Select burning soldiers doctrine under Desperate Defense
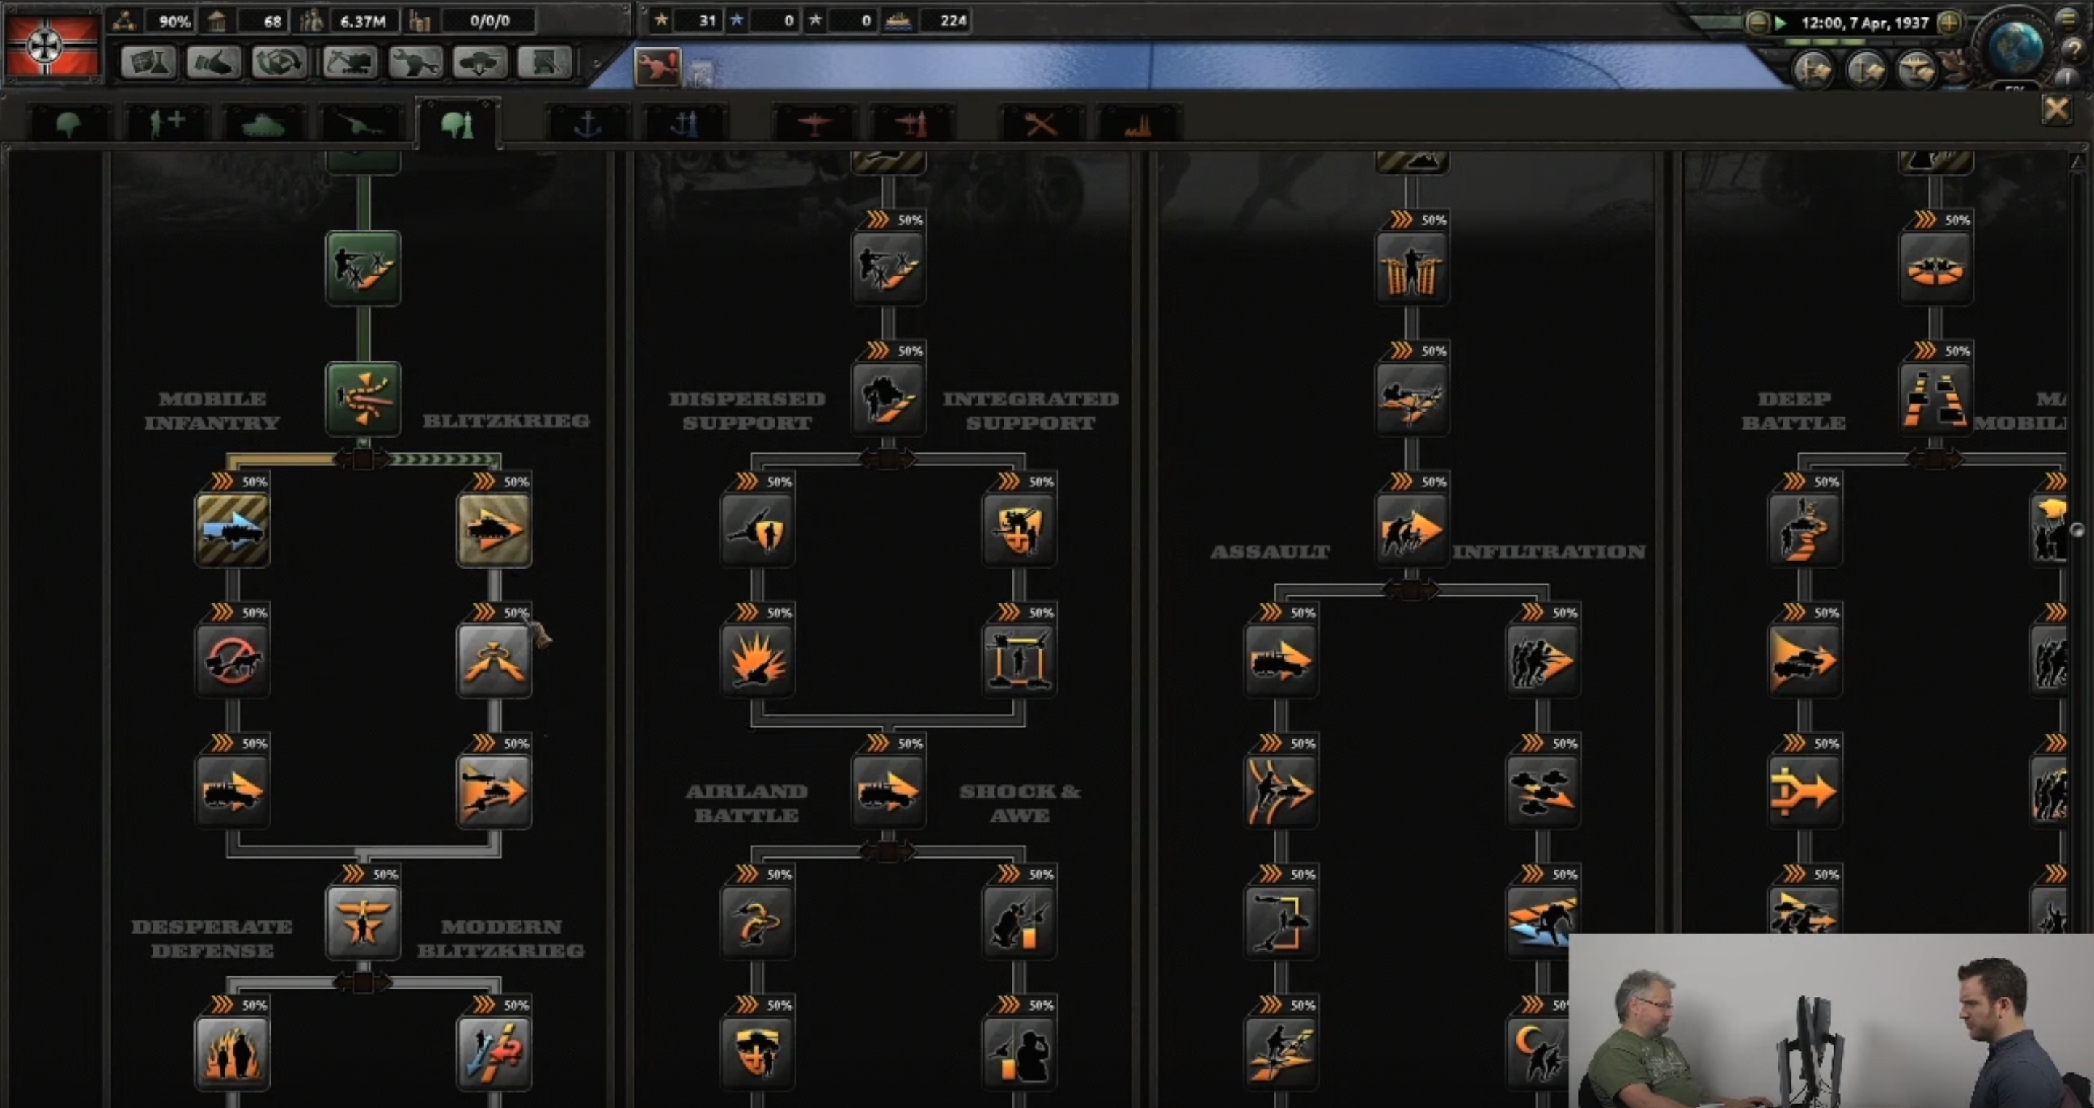This screenshot has height=1108, width=2094. [233, 1053]
